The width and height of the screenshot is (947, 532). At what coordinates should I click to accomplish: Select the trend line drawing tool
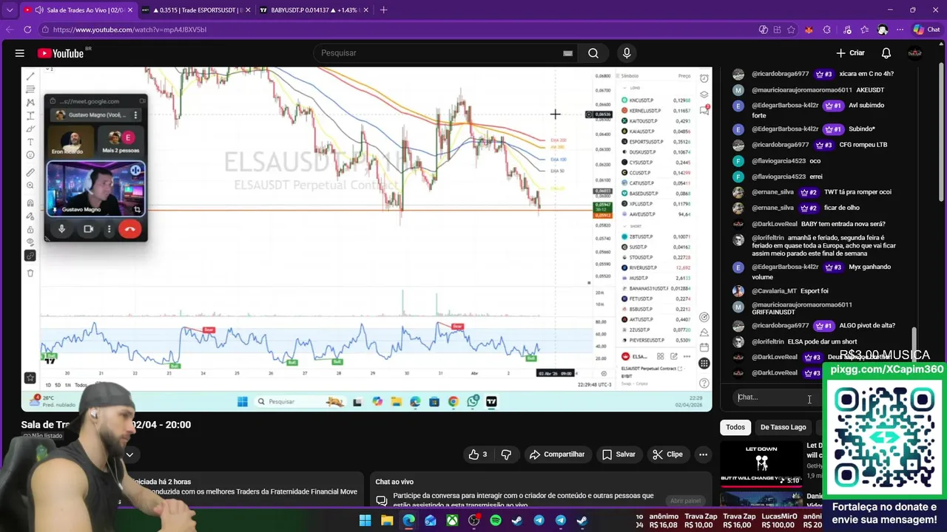pos(30,76)
